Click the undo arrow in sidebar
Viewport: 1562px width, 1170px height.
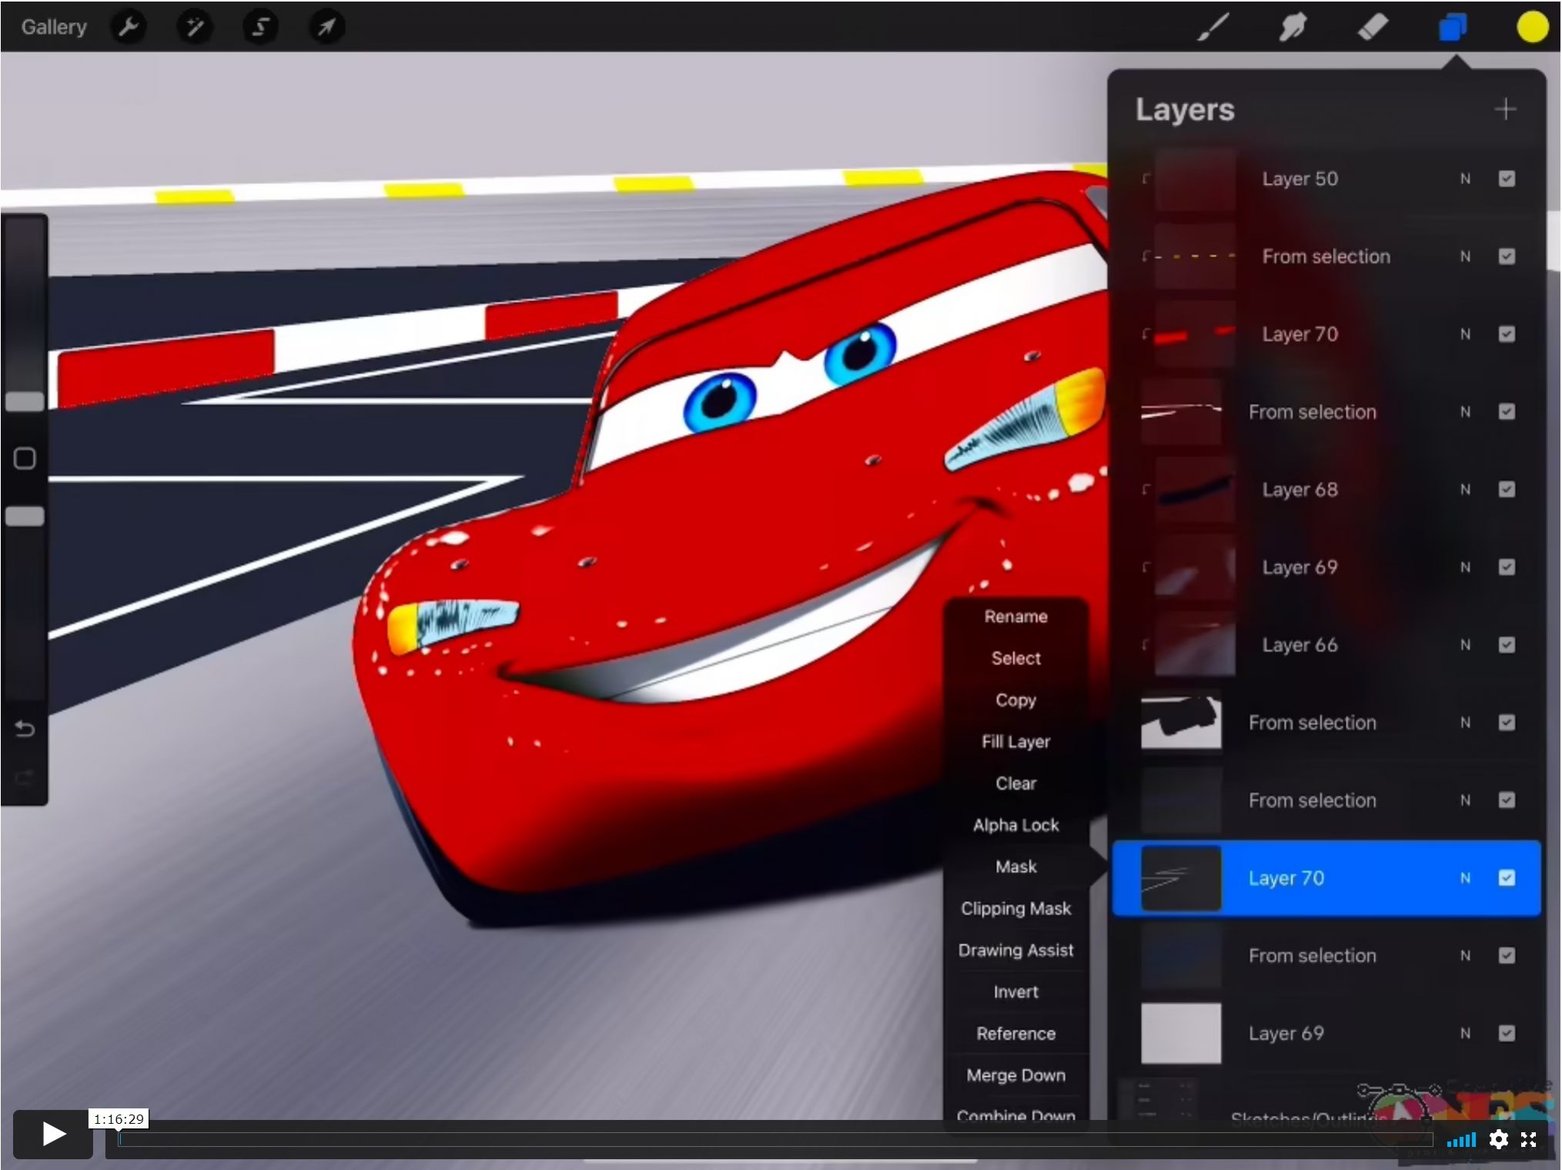tap(25, 728)
